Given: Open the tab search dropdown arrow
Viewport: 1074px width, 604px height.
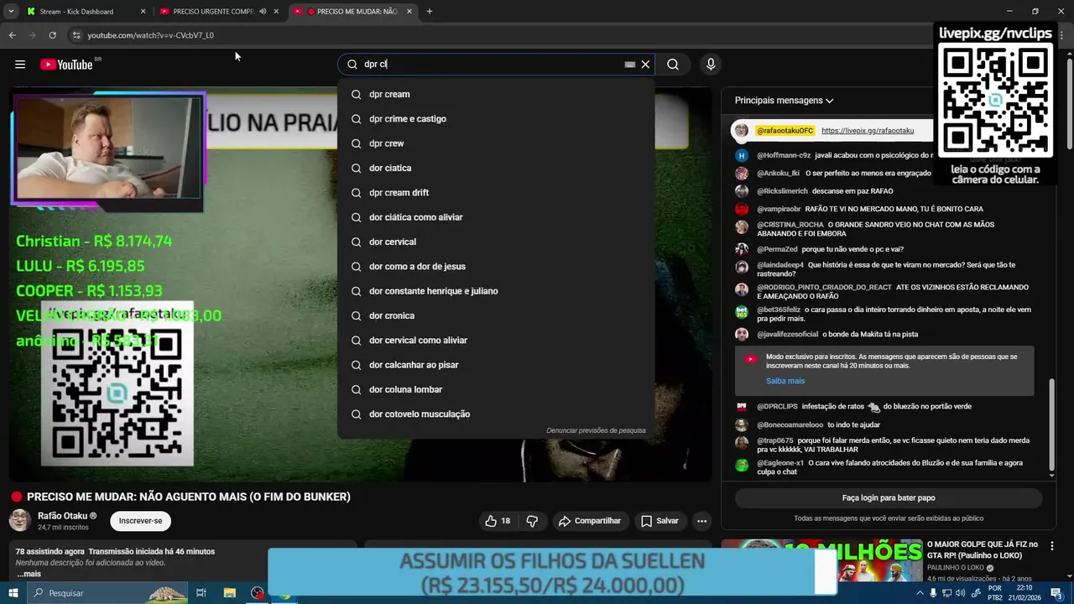Looking at the screenshot, I should [11, 12].
